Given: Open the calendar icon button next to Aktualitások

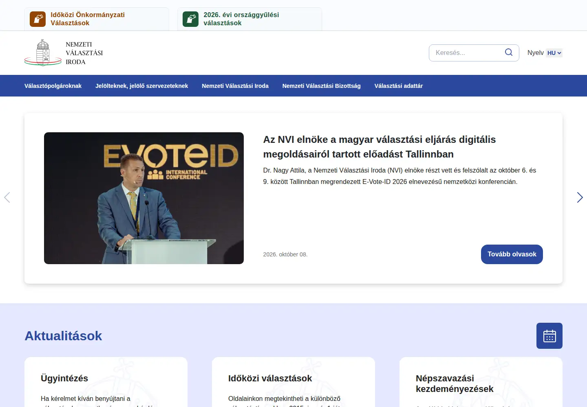Looking at the screenshot, I should 549,336.
